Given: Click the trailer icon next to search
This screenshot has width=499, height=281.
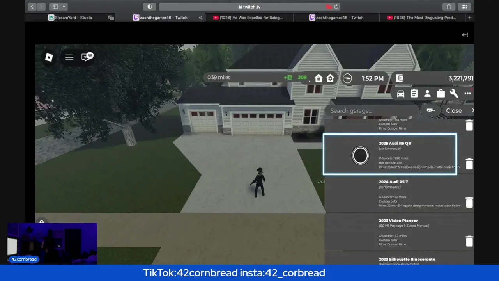Looking at the screenshot, I should [x=430, y=110].
